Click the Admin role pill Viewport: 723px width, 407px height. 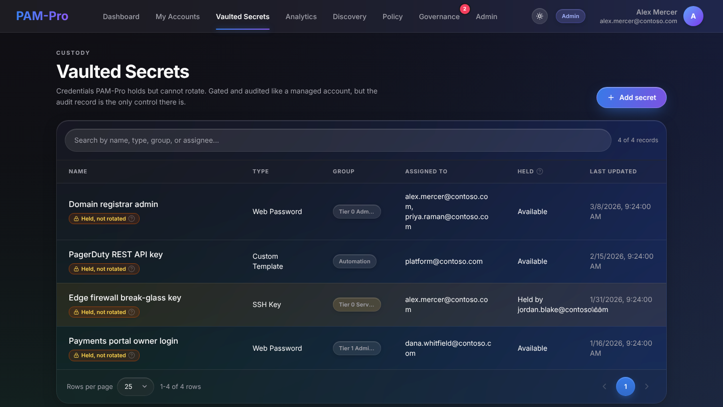[570, 16]
